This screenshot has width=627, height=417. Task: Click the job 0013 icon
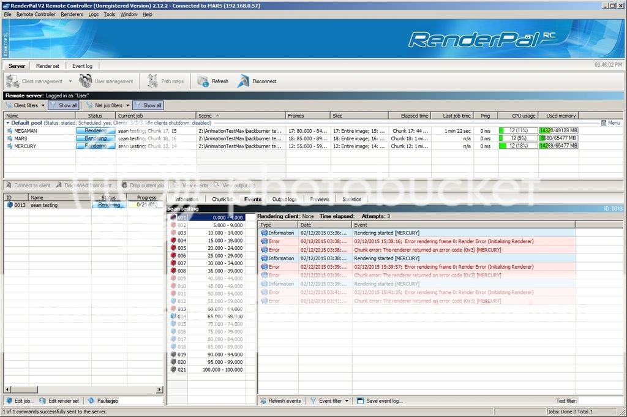click(x=10, y=205)
